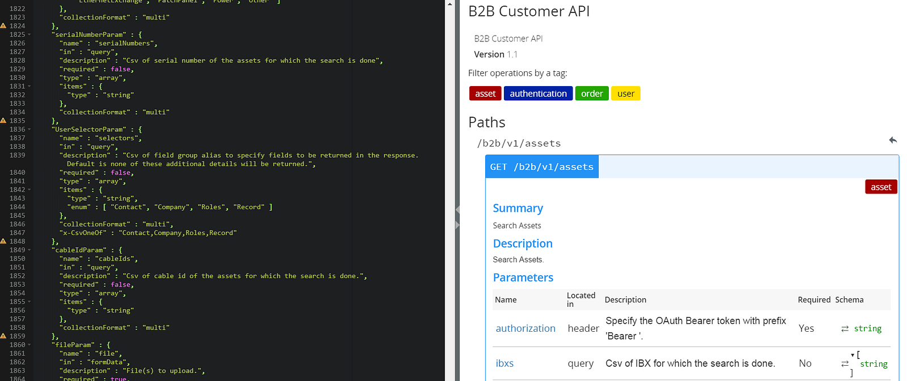
Task: Place cursor on "name" : "selectors" line
Action: (x=100, y=138)
